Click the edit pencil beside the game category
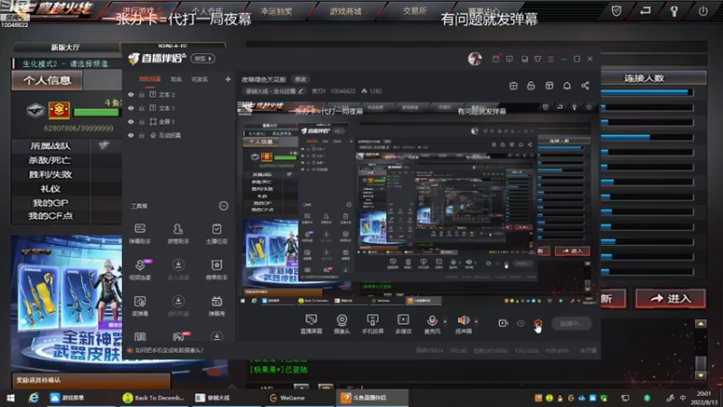723x407 pixels. (301, 91)
